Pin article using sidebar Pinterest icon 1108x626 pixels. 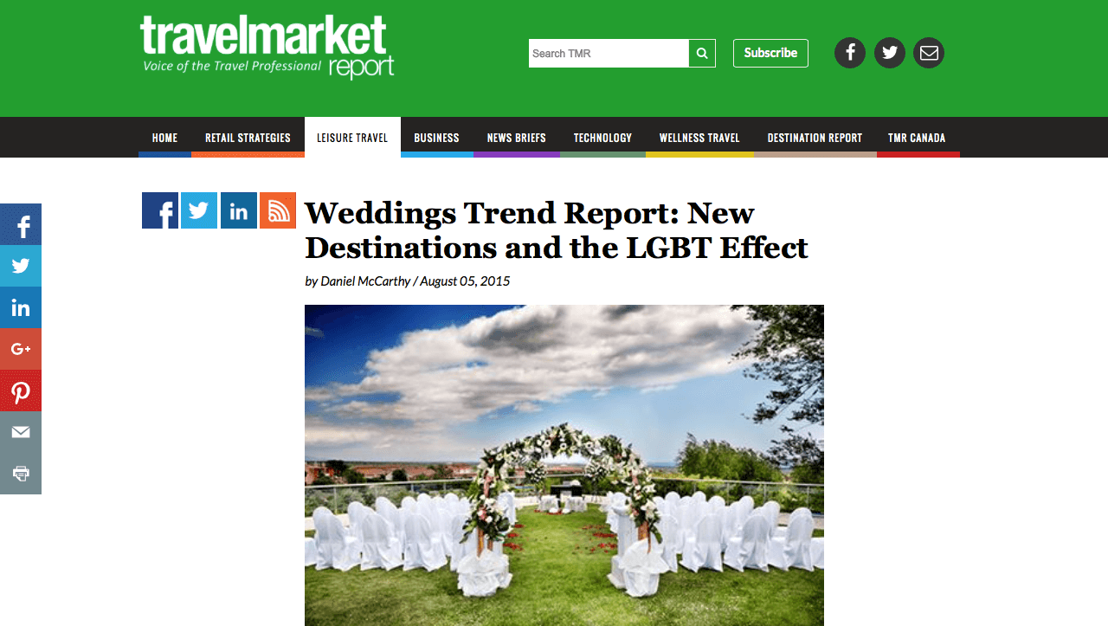point(21,390)
